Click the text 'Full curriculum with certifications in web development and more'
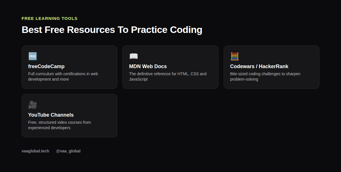This screenshot has height=172, width=341. click(x=63, y=77)
